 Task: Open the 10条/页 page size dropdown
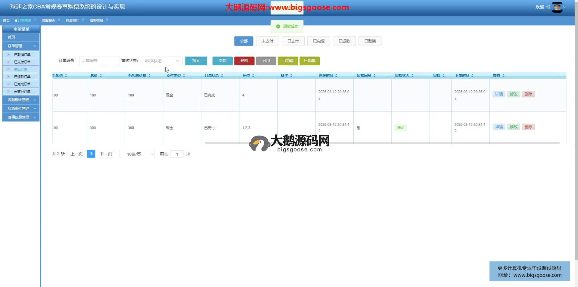137,154
